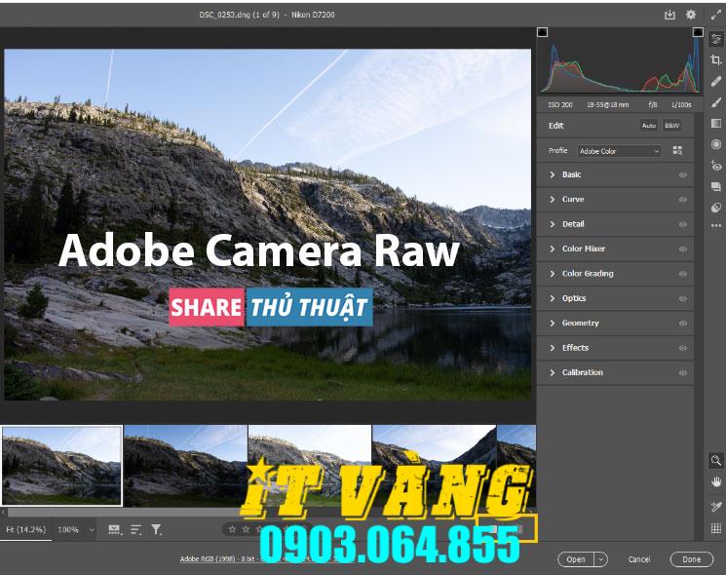Toggle visibility of Geometry edits

pos(682,324)
